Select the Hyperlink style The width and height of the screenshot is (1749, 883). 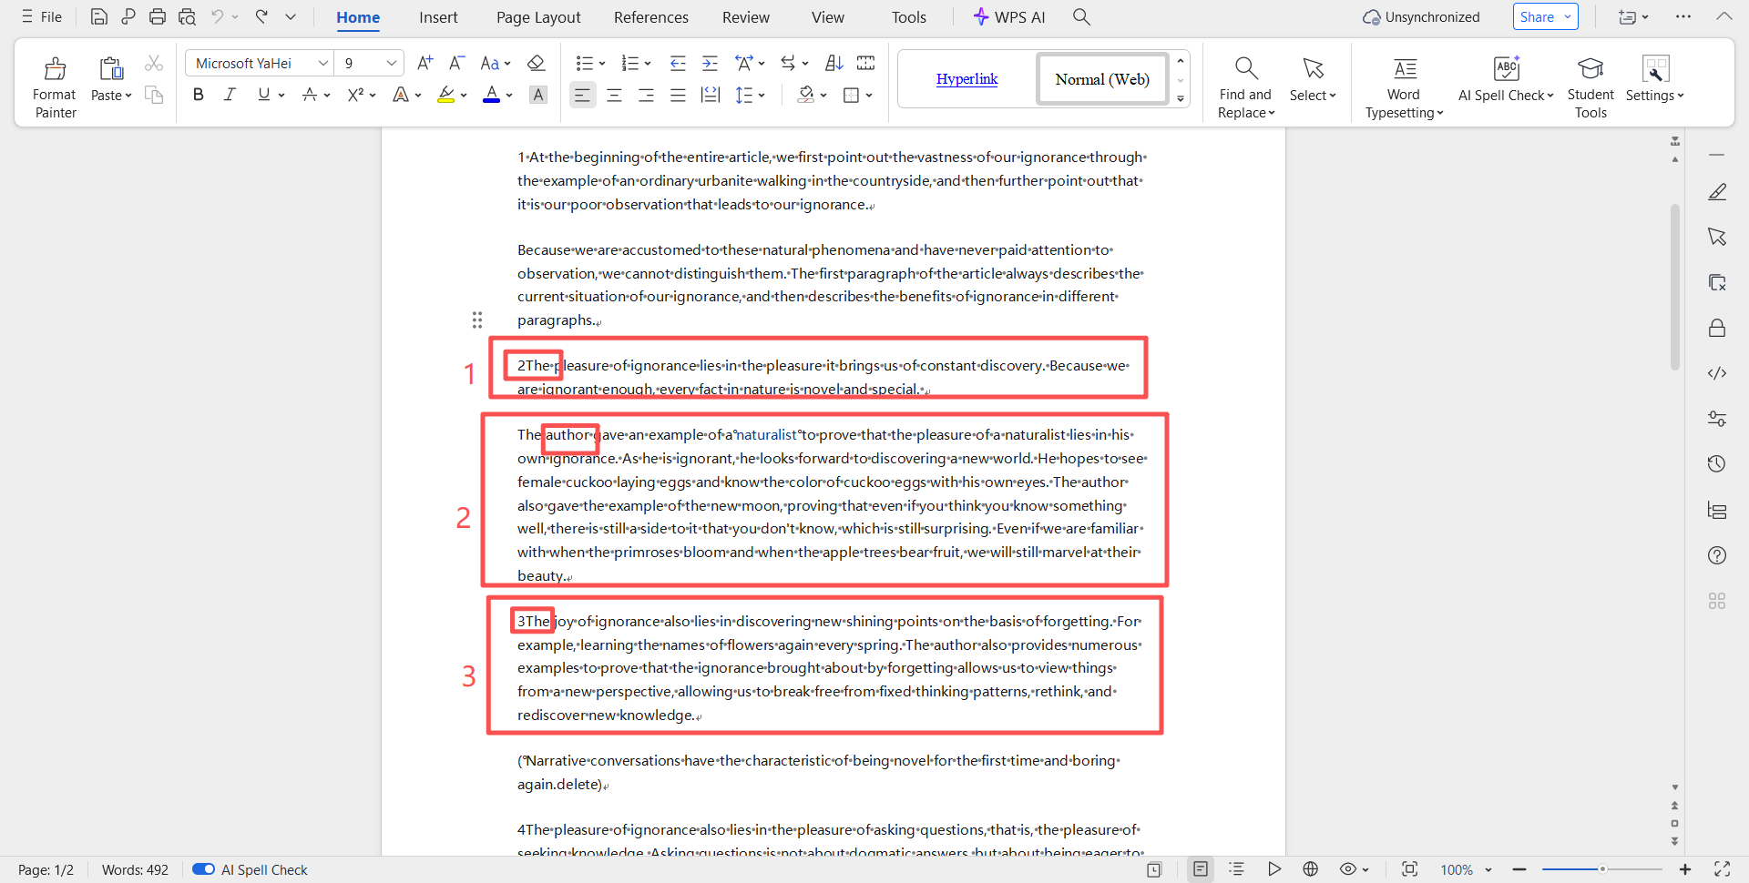pos(967,79)
